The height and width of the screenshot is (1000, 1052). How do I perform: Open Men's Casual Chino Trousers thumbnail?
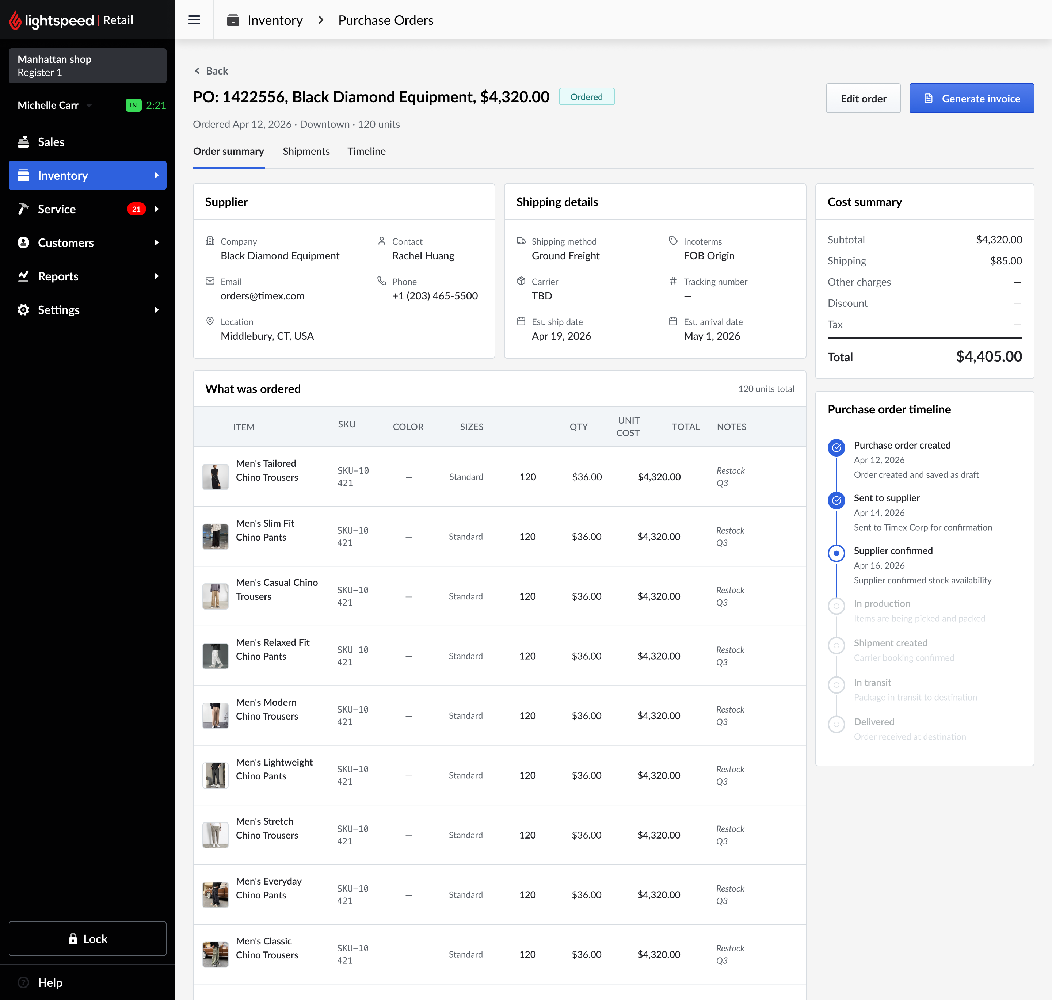pos(216,596)
